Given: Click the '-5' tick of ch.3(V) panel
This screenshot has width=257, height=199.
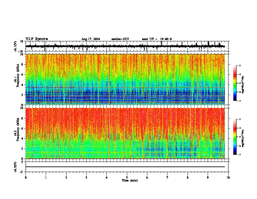Looking at the screenshot, I should coord(22,172).
